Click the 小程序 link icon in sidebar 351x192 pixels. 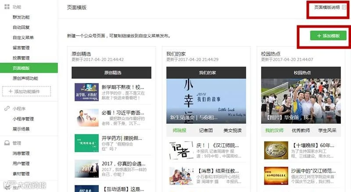[7, 109]
